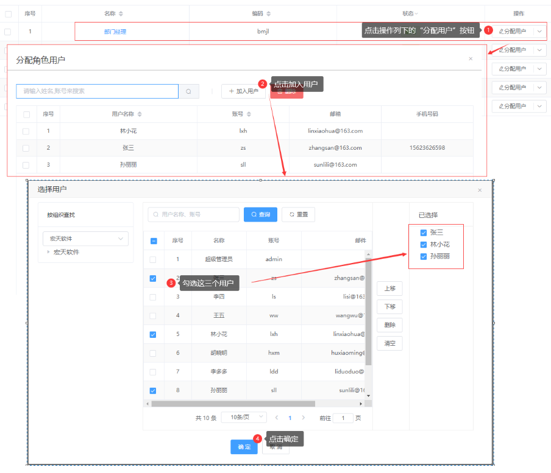This screenshot has width=551, height=473.
Task: Check the 胡晓明 row checkbox
Action: tap(153, 353)
